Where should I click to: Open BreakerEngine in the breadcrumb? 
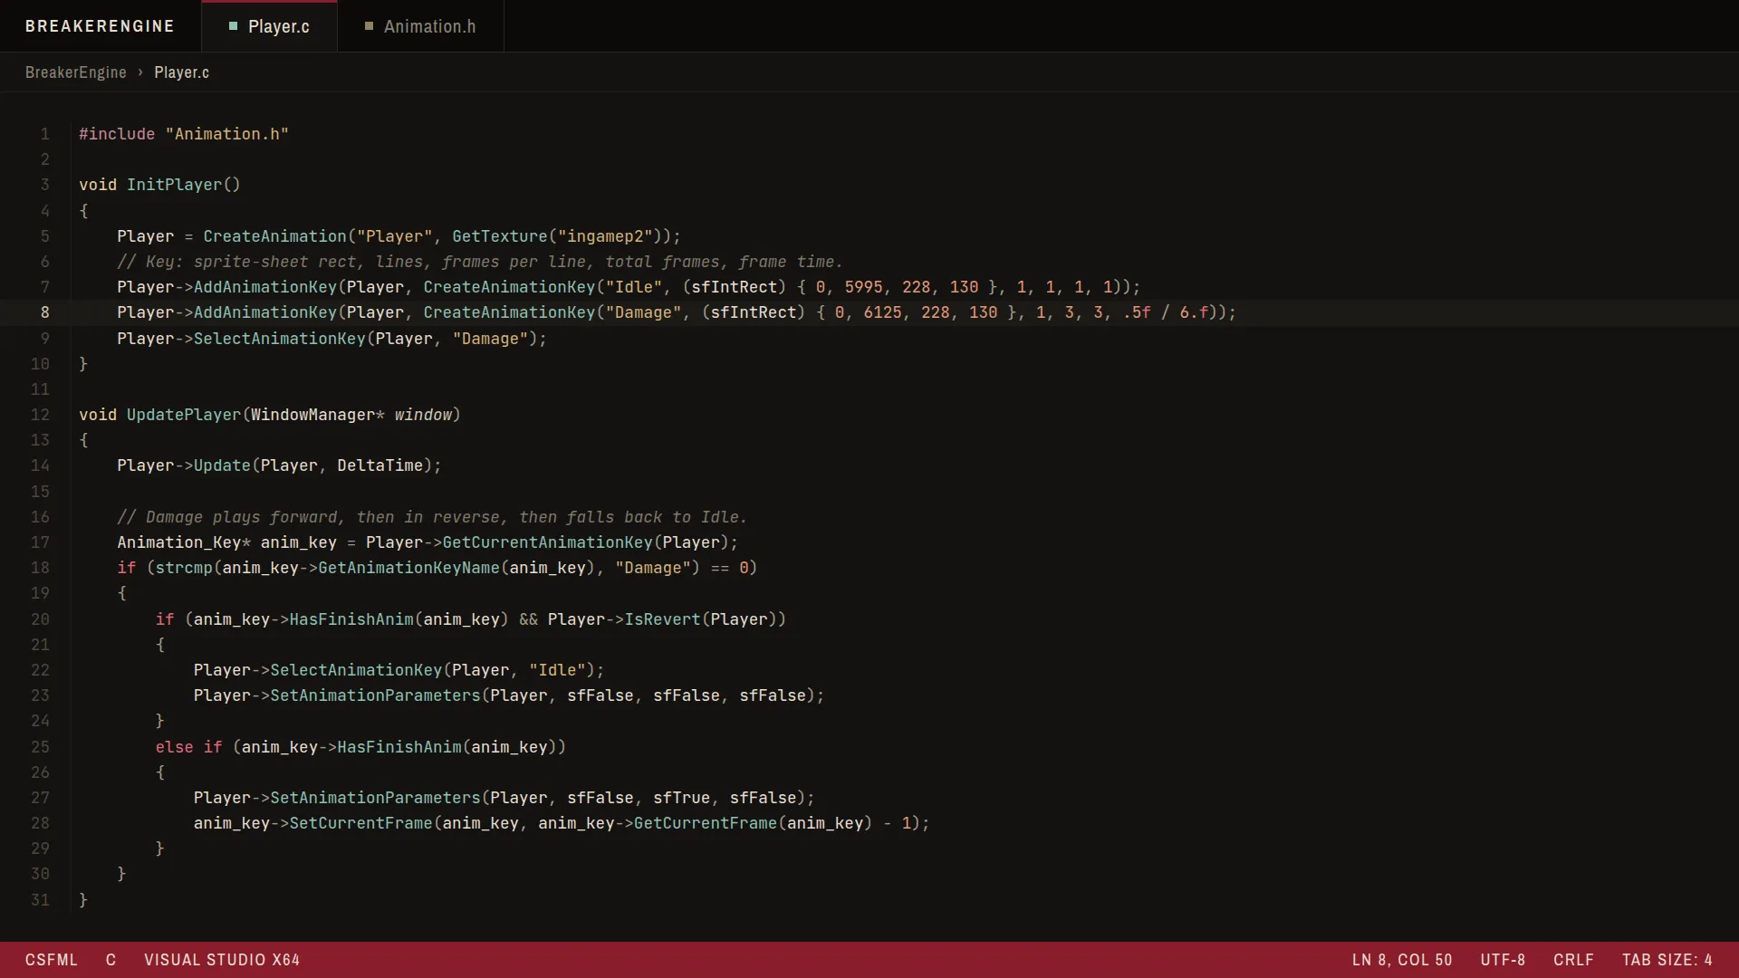[76, 72]
